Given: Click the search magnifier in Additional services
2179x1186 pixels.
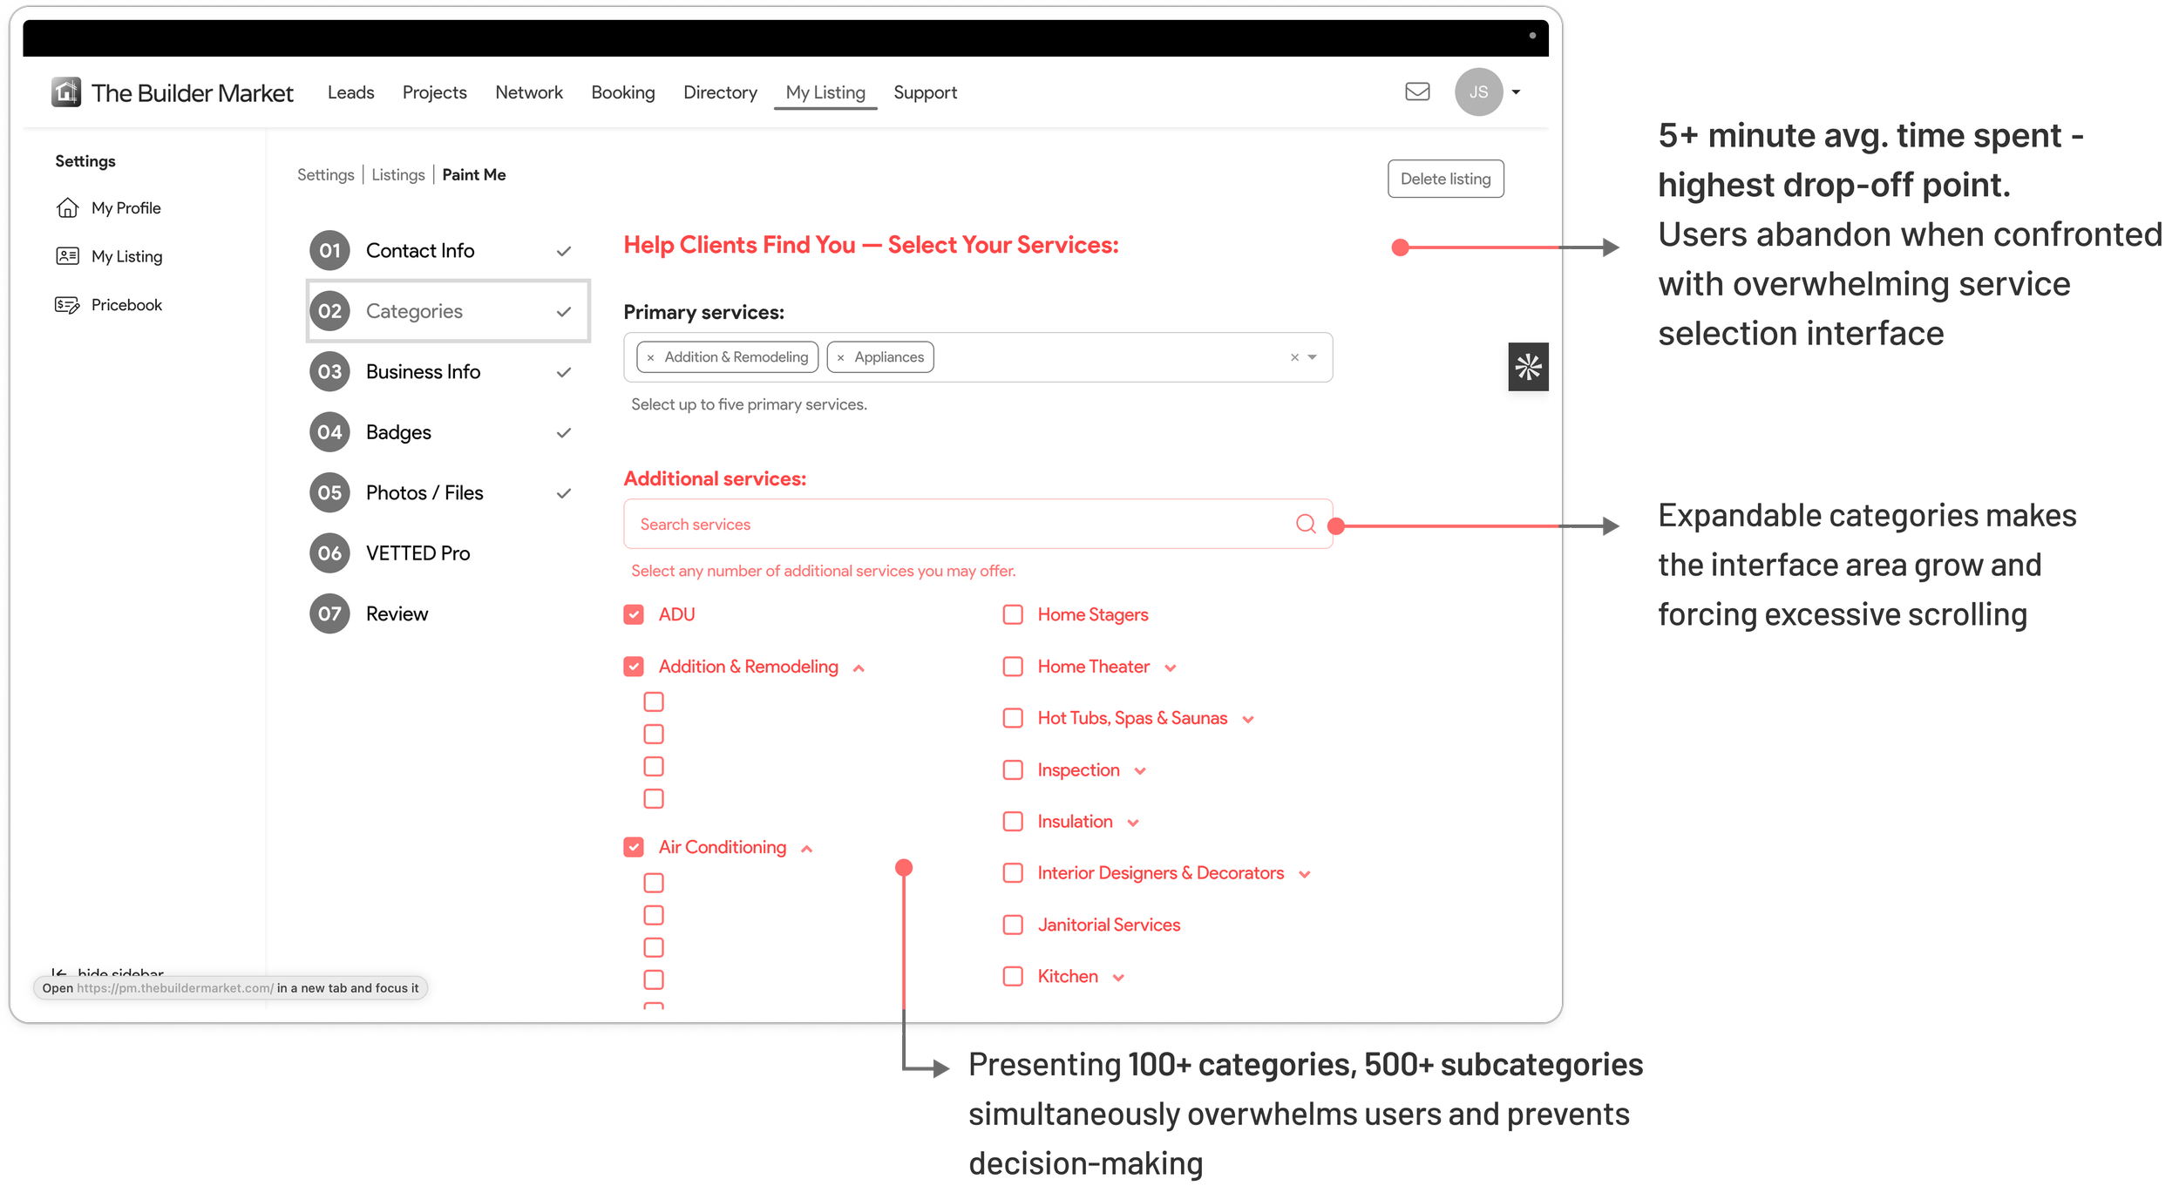Looking at the screenshot, I should pyautogui.click(x=1305, y=524).
